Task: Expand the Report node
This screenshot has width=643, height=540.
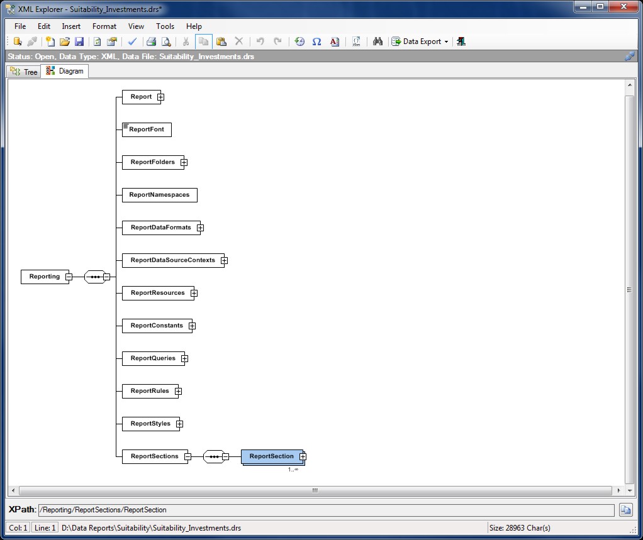Action: pos(161,97)
